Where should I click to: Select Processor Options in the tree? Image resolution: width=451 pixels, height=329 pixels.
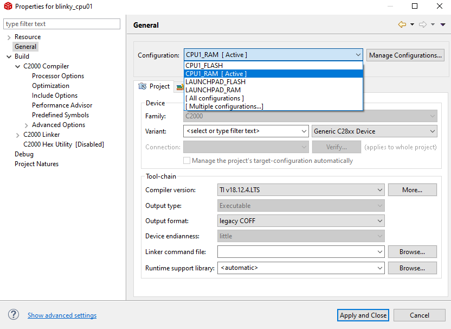(x=58, y=76)
